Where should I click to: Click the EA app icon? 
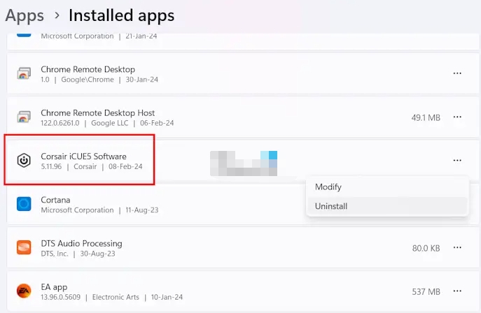pyautogui.click(x=24, y=291)
